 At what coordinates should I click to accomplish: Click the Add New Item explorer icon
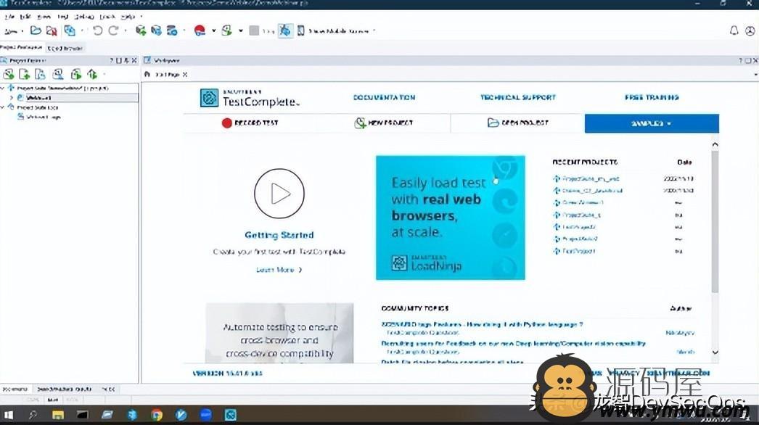(x=24, y=74)
